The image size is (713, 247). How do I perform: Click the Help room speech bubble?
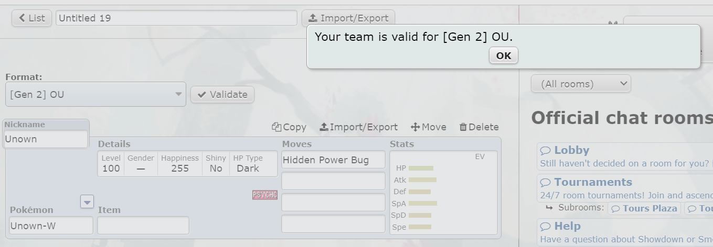pyautogui.click(x=546, y=227)
